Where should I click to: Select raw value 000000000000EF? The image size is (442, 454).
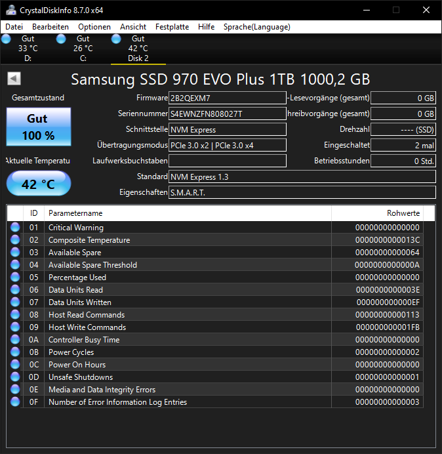click(x=388, y=302)
